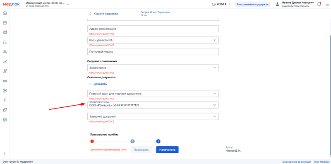Click the Адрес организации field
This screenshot has width=331, height=164.
(153, 29)
